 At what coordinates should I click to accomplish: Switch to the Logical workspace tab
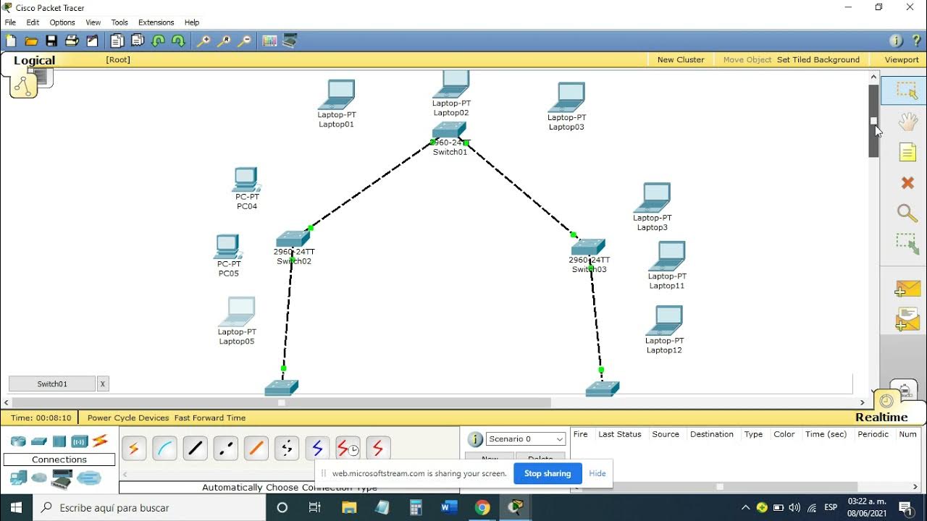pos(34,61)
